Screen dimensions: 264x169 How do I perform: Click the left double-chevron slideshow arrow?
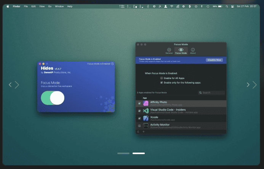[14, 85]
